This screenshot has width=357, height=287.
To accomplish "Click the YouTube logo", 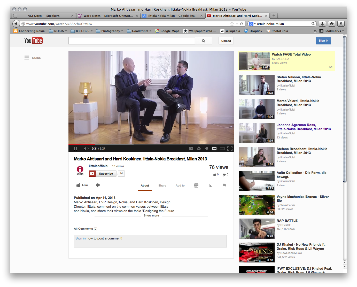I will (x=33, y=41).
